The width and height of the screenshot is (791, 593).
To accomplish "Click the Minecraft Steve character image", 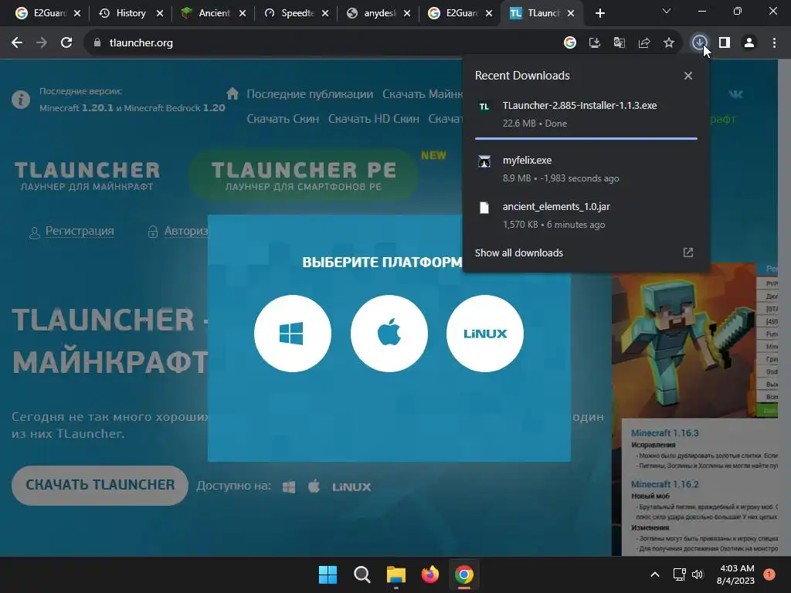I will [684, 341].
